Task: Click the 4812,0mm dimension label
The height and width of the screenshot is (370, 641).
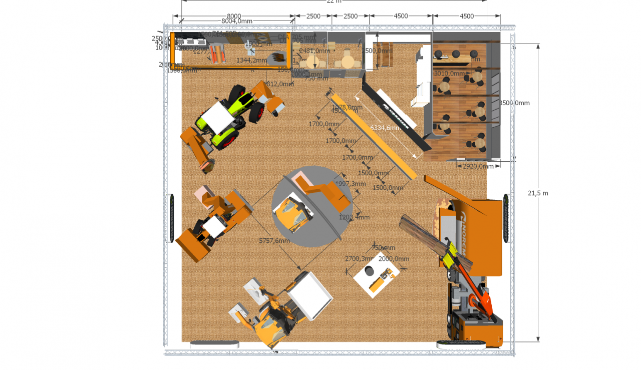Action: click(x=278, y=84)
